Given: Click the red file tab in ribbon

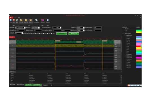Looking at the screenshot, I should coord(11,17).
